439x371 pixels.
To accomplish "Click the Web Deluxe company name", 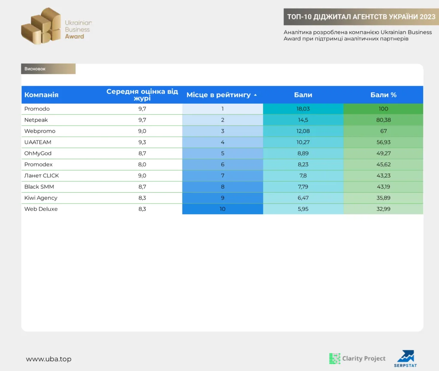I will pos(41,209).
